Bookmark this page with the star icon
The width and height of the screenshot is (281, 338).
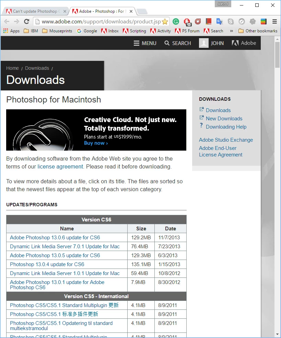pyautogui.click(x=165, y=22)
